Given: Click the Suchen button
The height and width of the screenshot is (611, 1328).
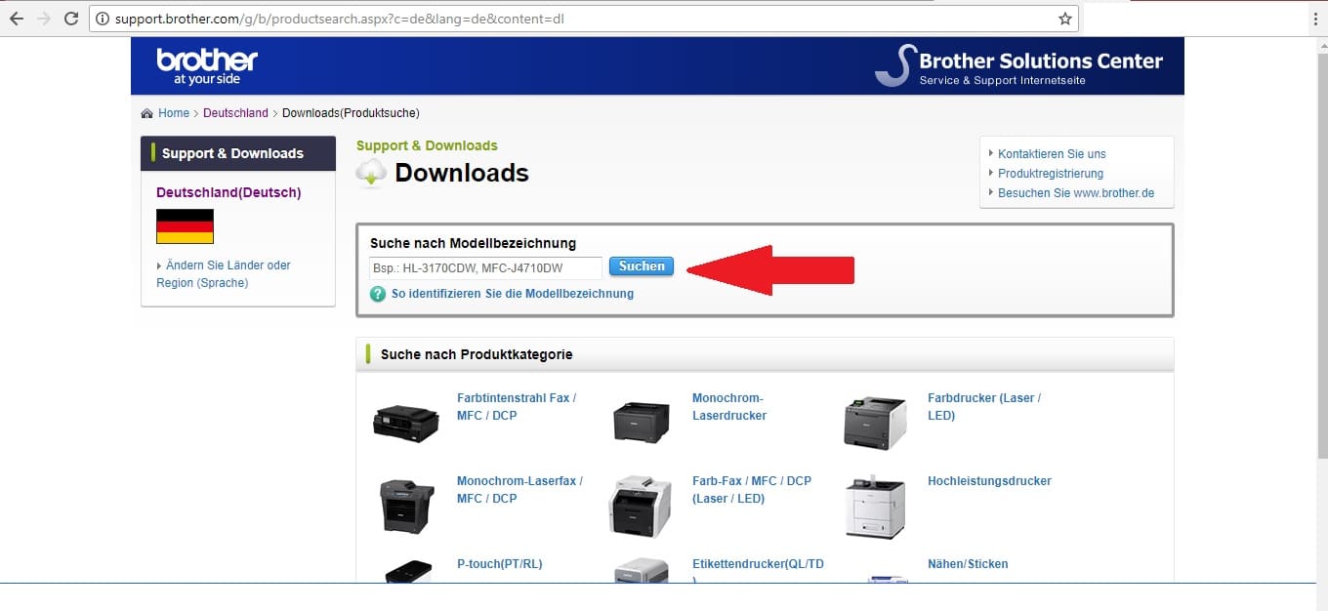Looking at the screenshot, I should click(x=642, y=266).
